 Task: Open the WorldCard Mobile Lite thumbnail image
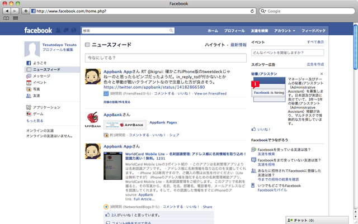click(113, 166)
